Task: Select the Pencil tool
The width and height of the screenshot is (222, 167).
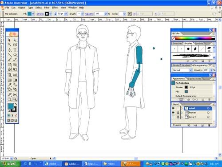Action: [15, 60]
